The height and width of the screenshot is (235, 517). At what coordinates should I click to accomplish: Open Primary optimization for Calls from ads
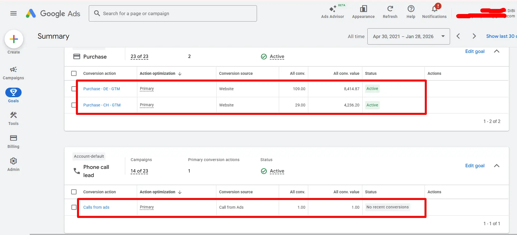click(147, 207)
